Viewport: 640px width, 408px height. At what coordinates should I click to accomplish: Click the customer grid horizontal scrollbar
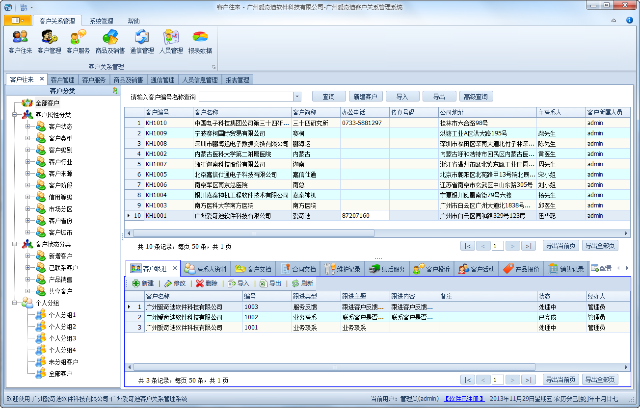(253, 233)
